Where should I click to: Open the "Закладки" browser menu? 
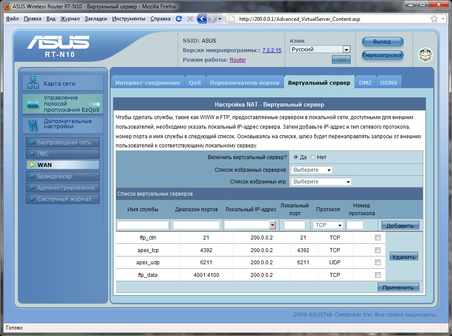(96, 19)
